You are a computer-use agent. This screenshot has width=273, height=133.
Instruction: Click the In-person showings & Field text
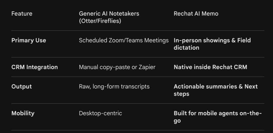pos(212,40)
